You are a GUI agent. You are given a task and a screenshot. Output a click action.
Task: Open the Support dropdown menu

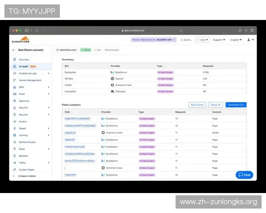pyautogui.click(x=219, y=39)
